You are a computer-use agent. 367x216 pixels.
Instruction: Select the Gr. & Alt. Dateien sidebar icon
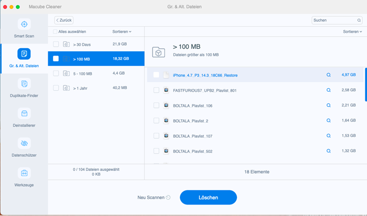pyautogui.click(x=24, y=54)
